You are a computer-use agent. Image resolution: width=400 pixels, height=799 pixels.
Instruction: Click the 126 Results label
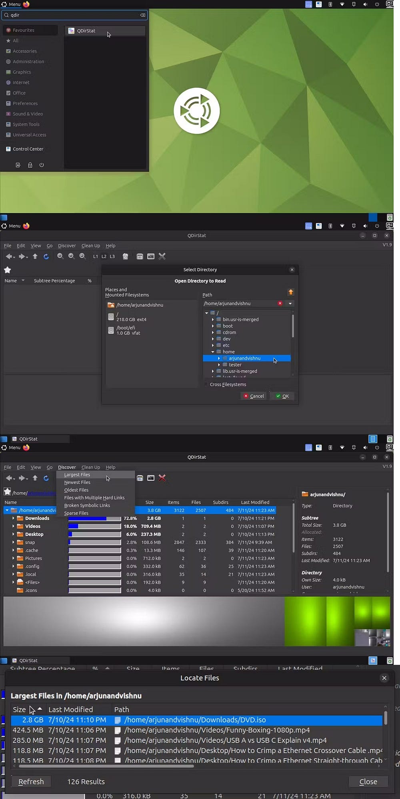(x=86, y=781)
